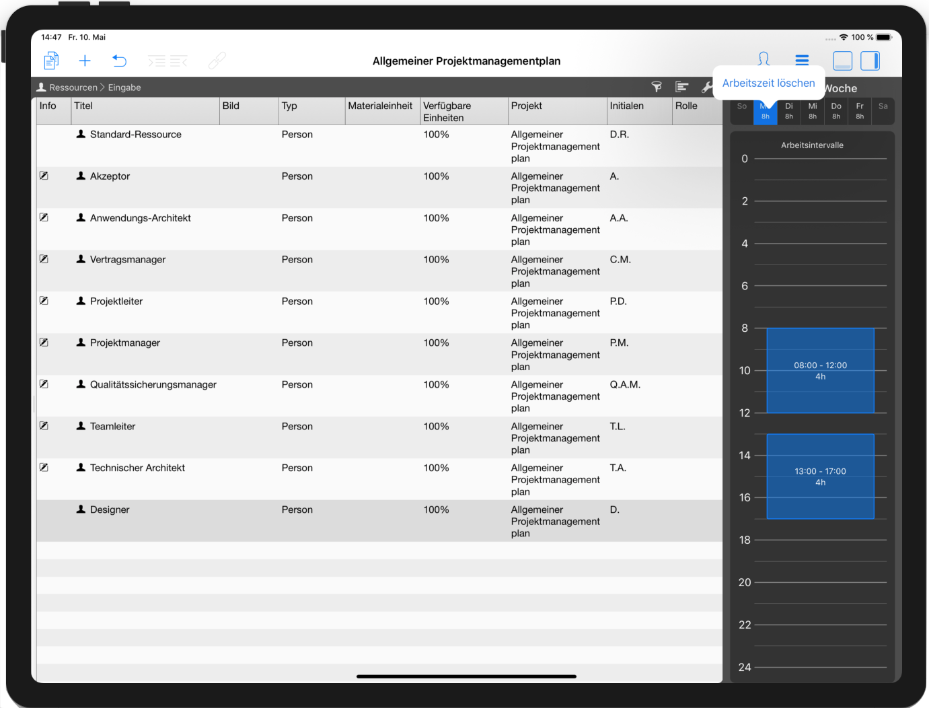This screenshot has width=929, height=708.
Task: Click the person icon in the top right
Action: coord(764,60)
